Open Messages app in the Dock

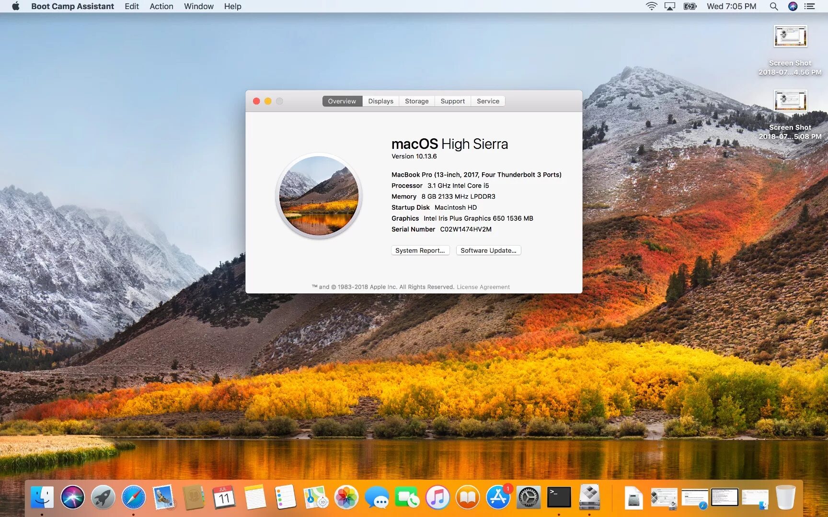point(377,497)
